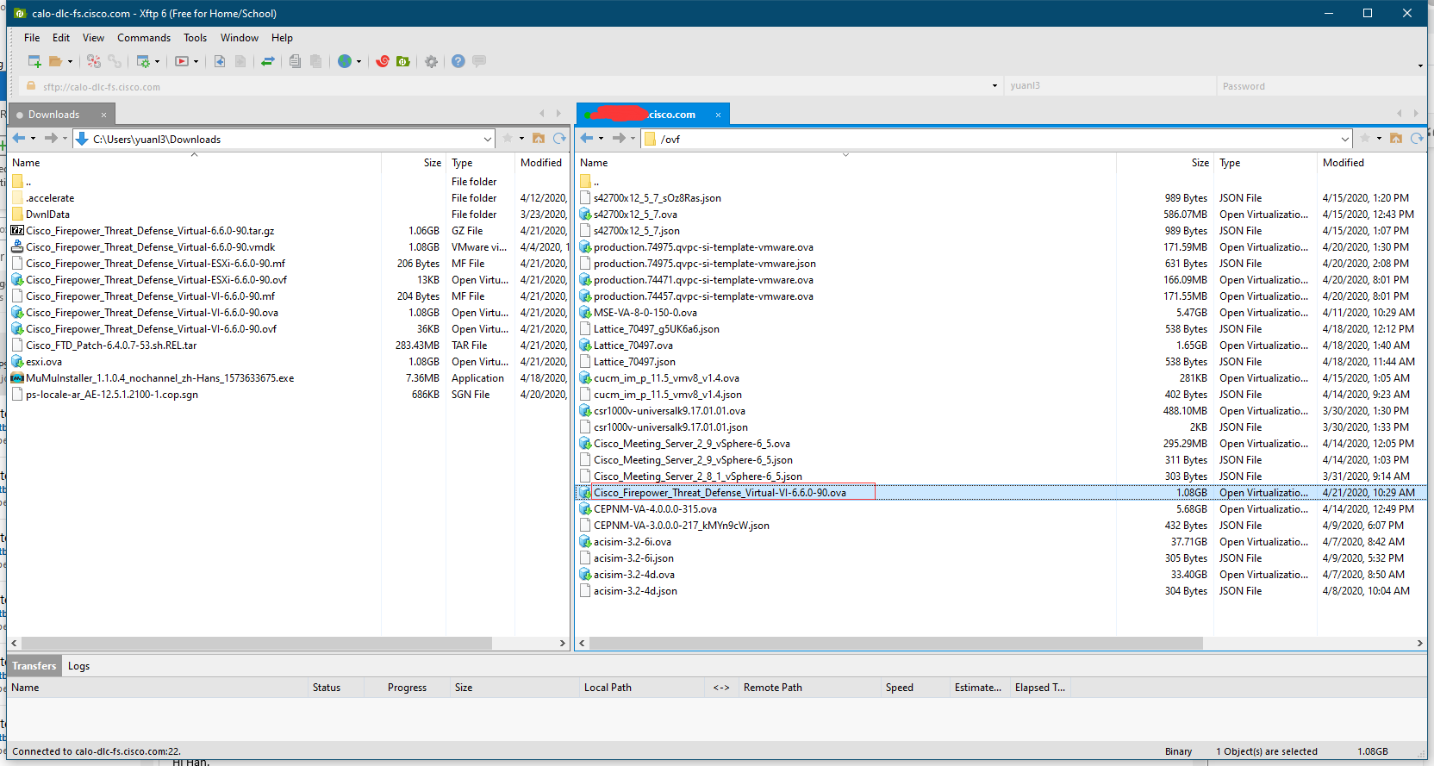Click the Open session folder icon

56,61
